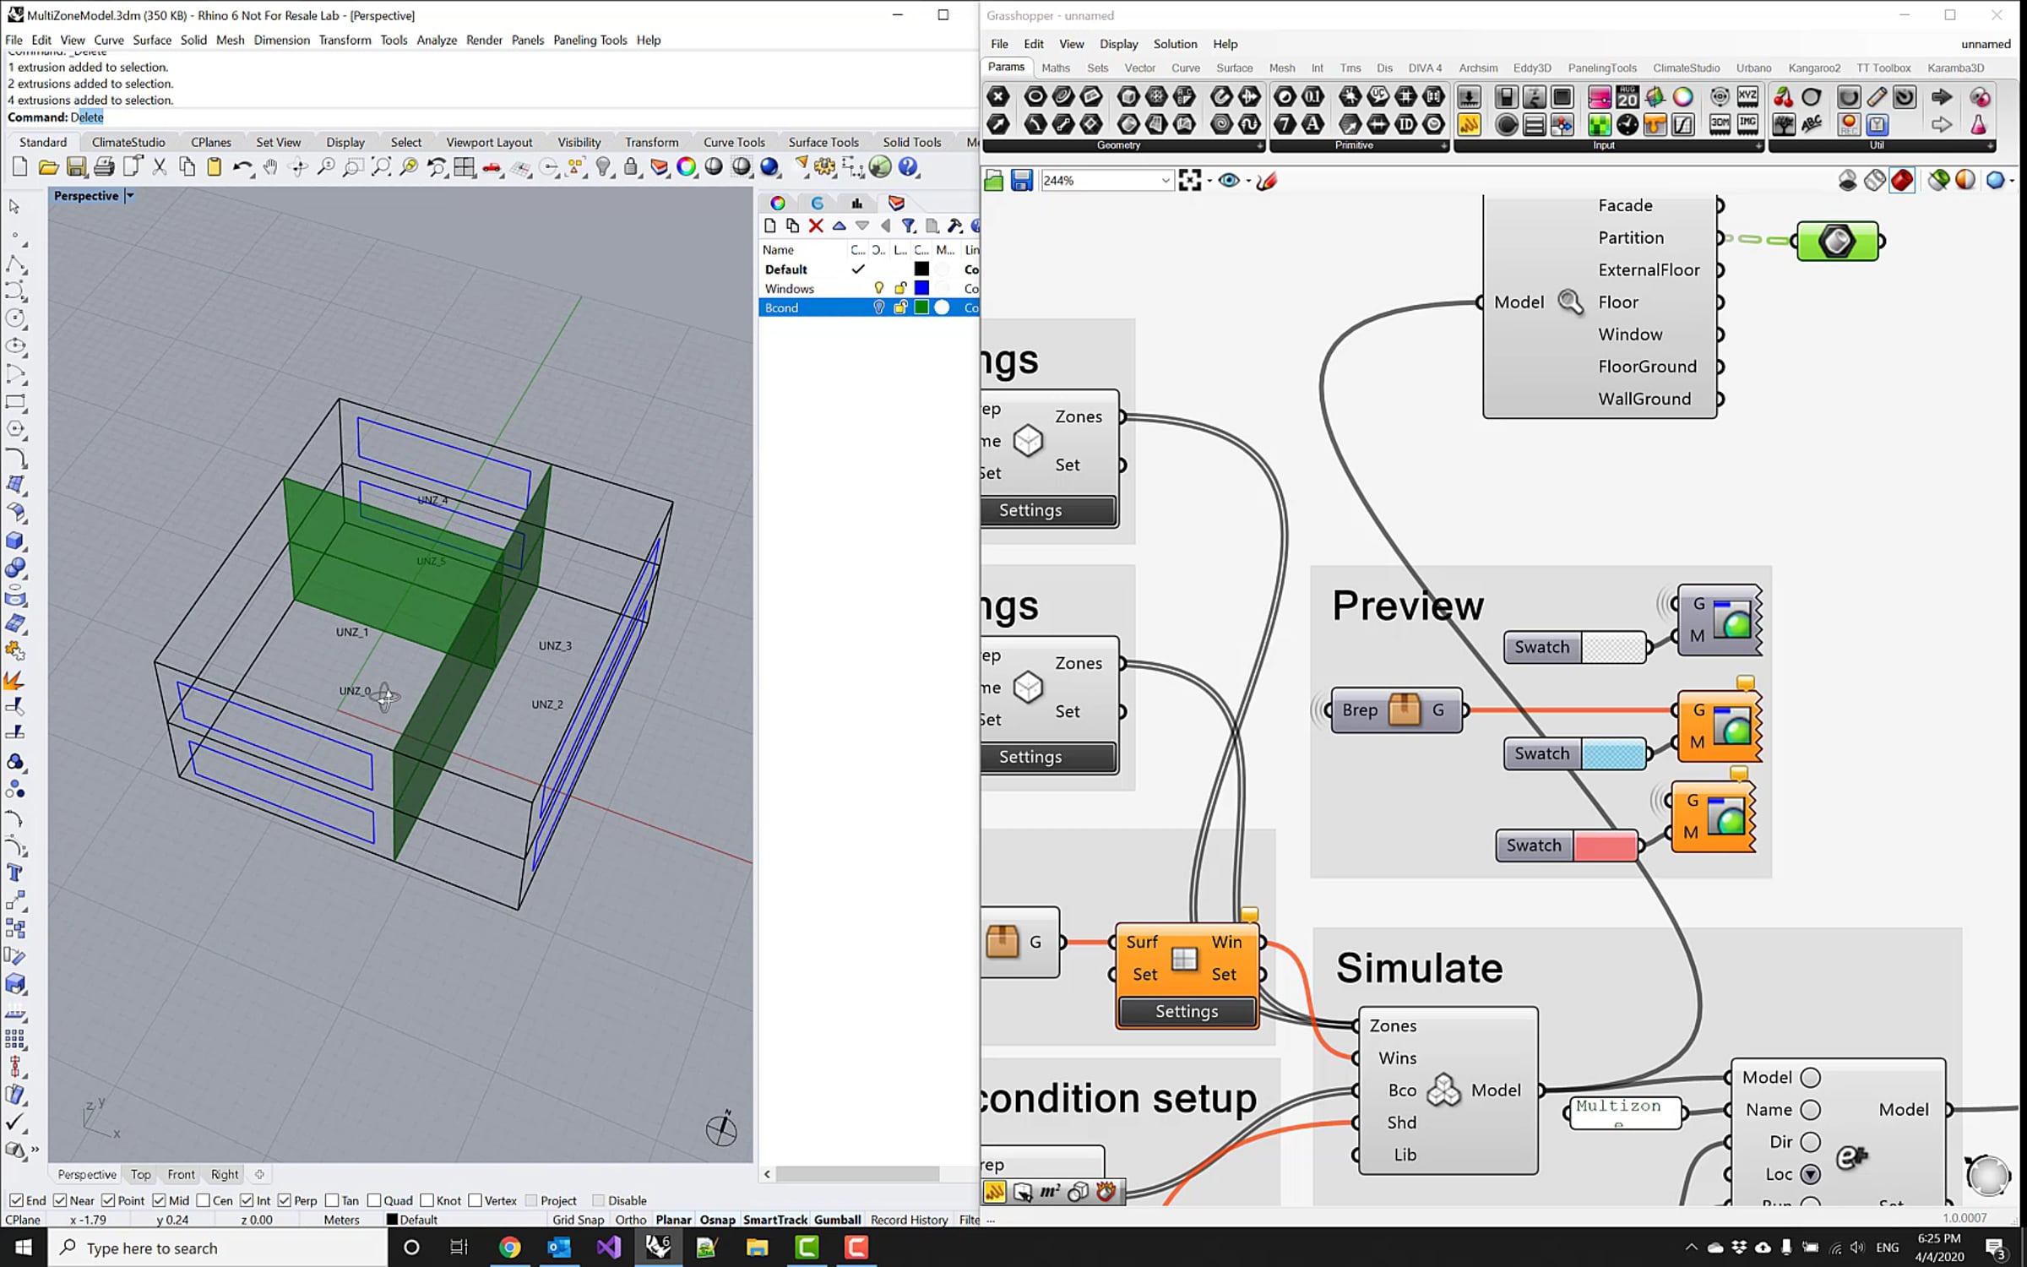This screenshot has width=2027, height=1267.
Task: Click the Paste clipboard icon in Rhino
Action: 215,167
